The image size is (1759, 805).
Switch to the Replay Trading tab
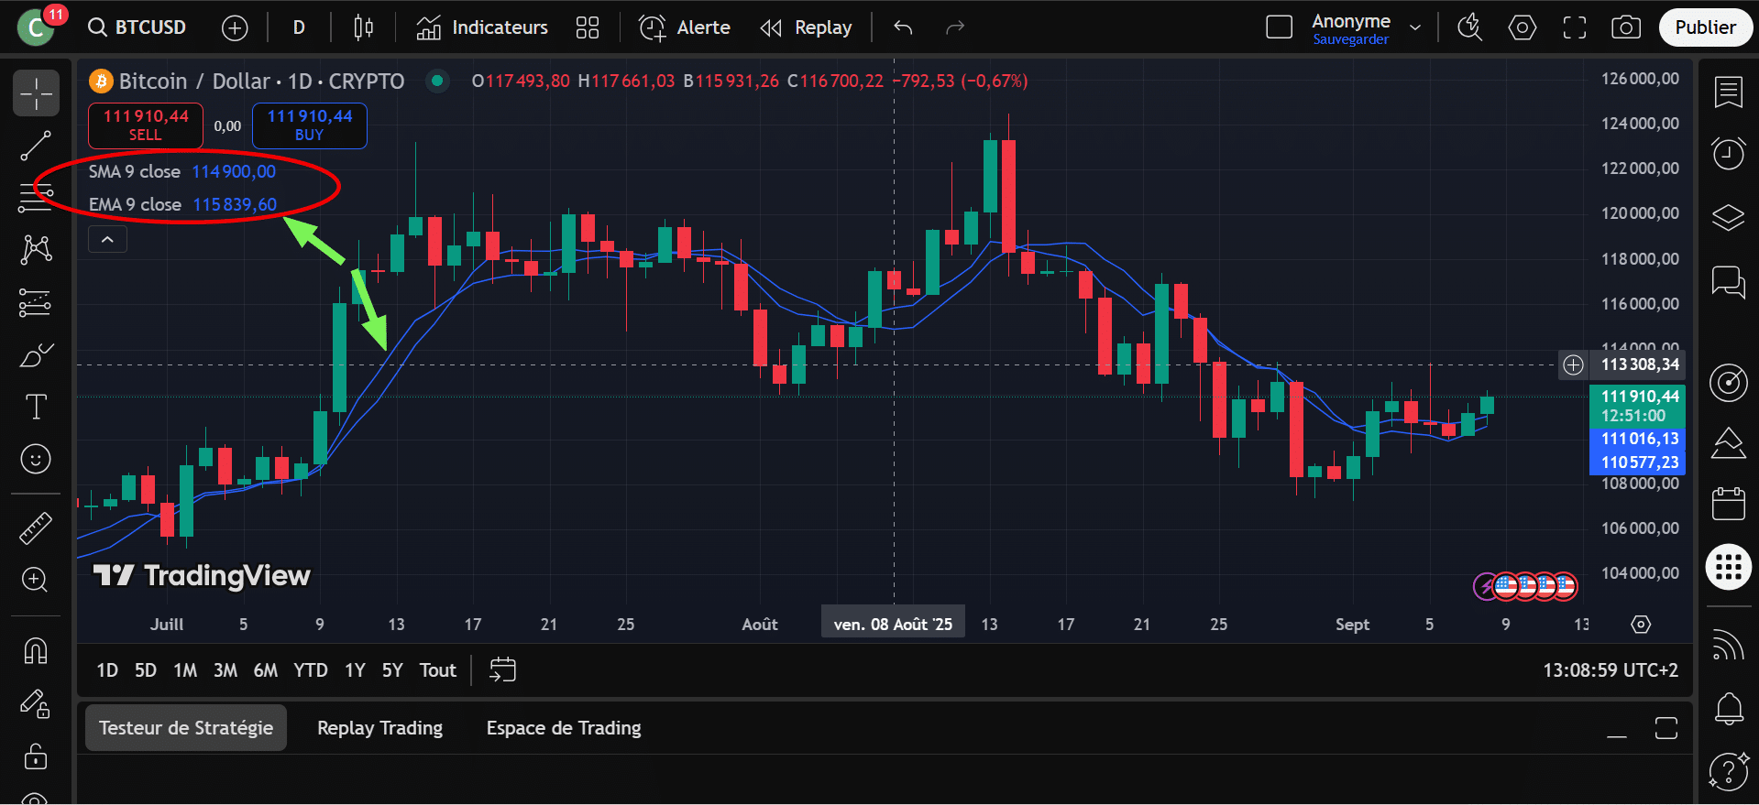pyautogui.click(x=379, y=728)
